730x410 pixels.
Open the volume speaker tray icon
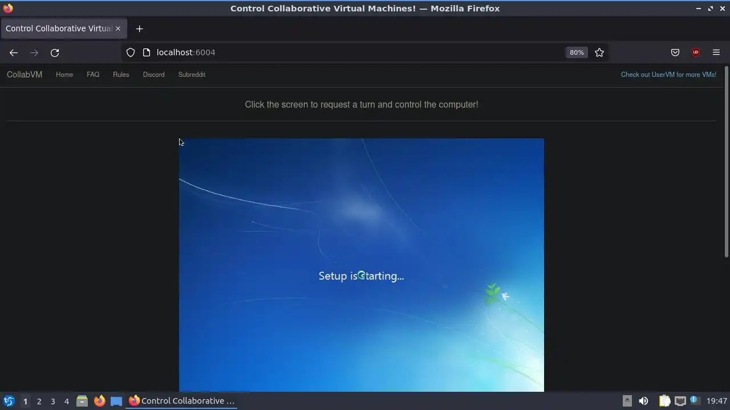click(x=643, y=401)
